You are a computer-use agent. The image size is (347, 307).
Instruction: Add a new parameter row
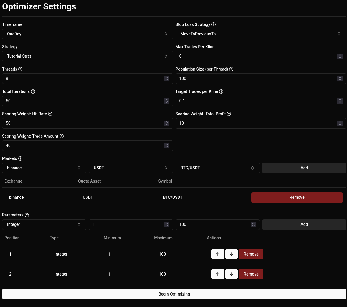304,224
